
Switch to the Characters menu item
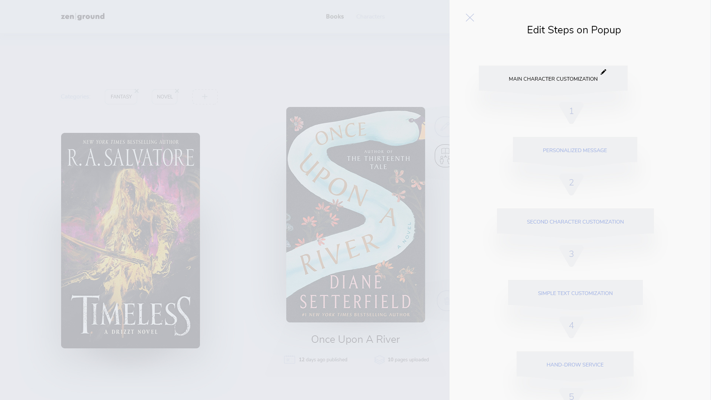click(370, 17)
